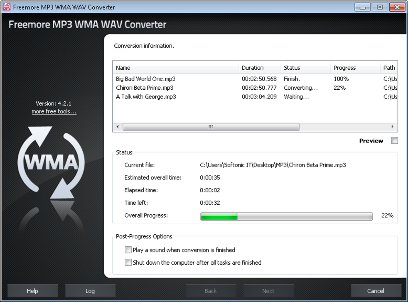Click the WMA conversion logo
Image resolution: width=408 pixels, height=302 pixels.
tap(51, 163)
